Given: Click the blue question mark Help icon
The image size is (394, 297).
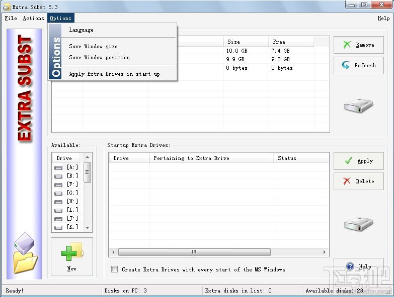Looking at the screenshot, I should pos(350,266).
